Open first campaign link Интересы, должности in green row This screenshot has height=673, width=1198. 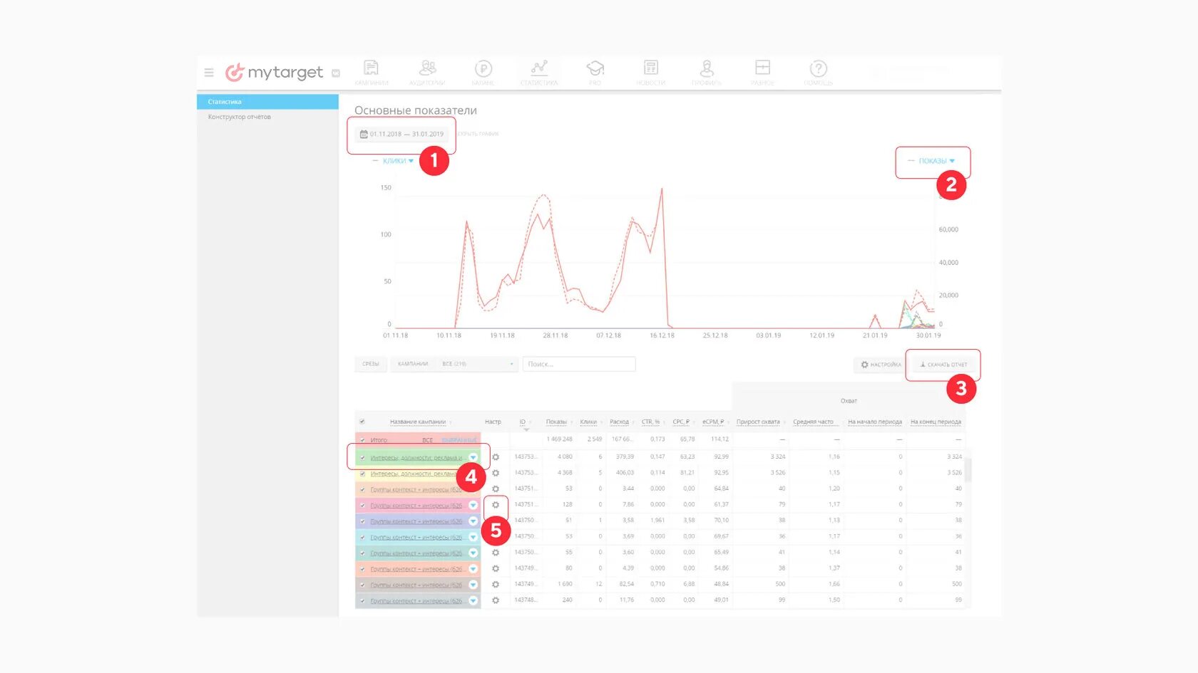(416, 458)
